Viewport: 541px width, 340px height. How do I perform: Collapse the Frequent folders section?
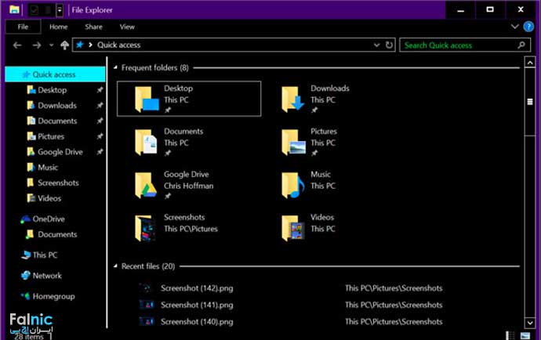point(114,68)
